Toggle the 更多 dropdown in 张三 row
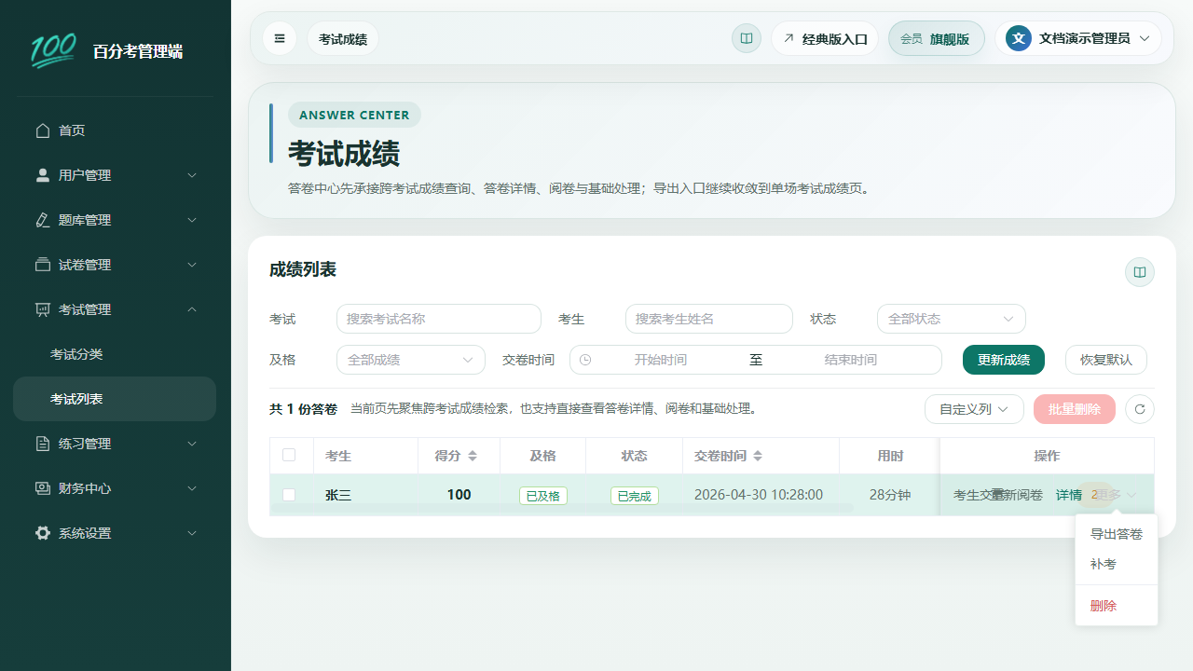Viewport: 1193px width, 671px height. [1114, 495]
